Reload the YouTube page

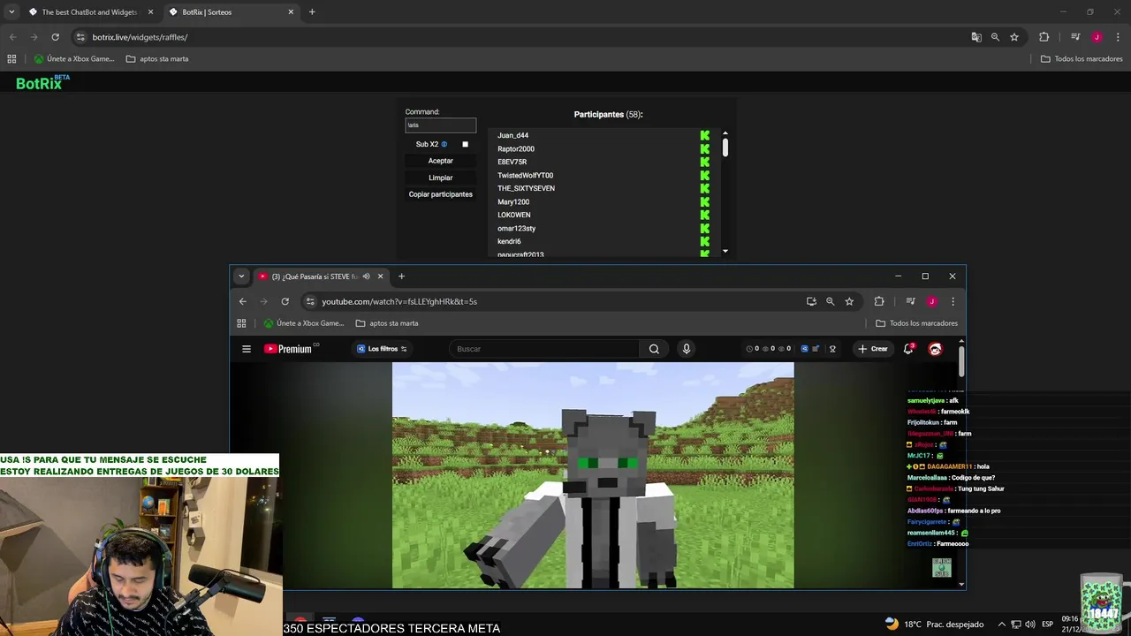pyautogui.click(x=285, y=301)
